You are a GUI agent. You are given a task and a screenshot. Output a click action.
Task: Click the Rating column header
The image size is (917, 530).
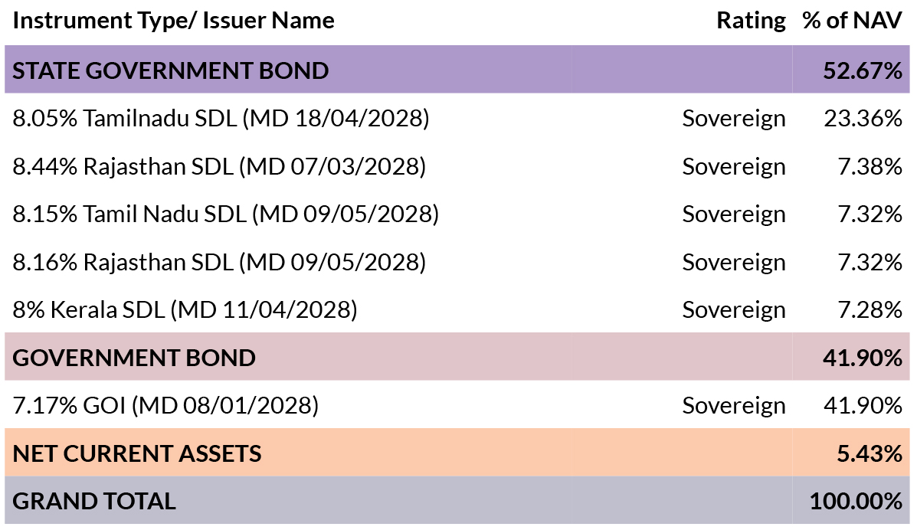[751, 21]
